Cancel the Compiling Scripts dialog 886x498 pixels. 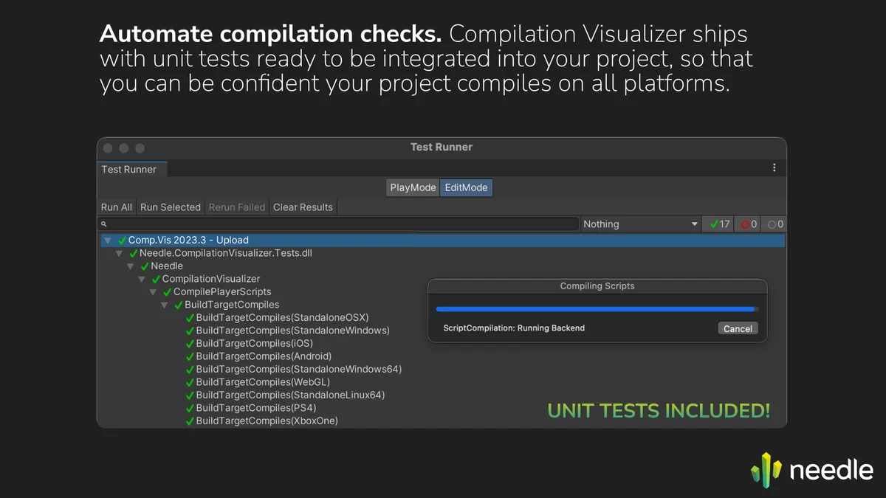click(x=737, y=329)
